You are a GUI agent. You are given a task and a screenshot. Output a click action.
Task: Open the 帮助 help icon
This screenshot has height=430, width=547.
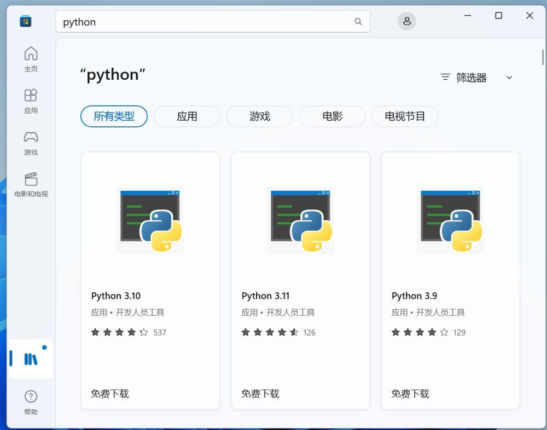31,403
